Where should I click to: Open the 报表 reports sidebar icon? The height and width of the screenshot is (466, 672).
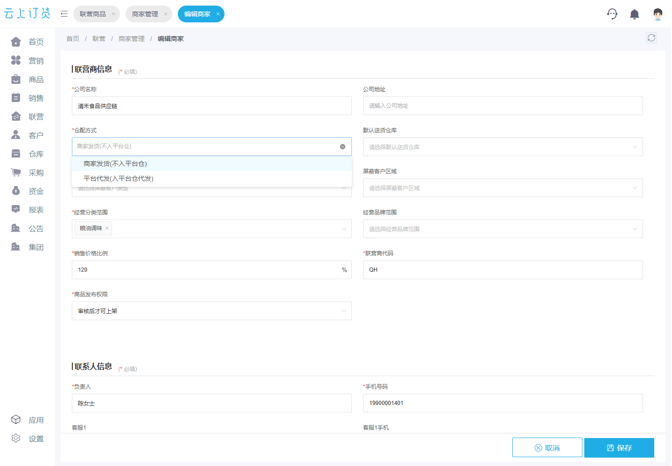click(16, 210)
